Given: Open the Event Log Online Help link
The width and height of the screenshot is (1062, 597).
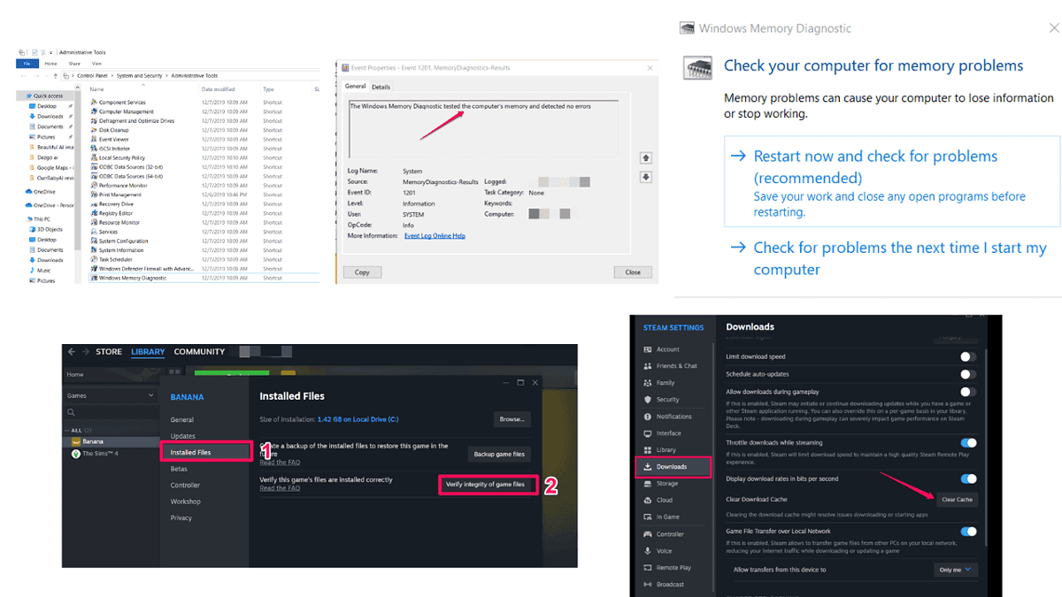Looking at the screenshot, I should tap(435, 236).
